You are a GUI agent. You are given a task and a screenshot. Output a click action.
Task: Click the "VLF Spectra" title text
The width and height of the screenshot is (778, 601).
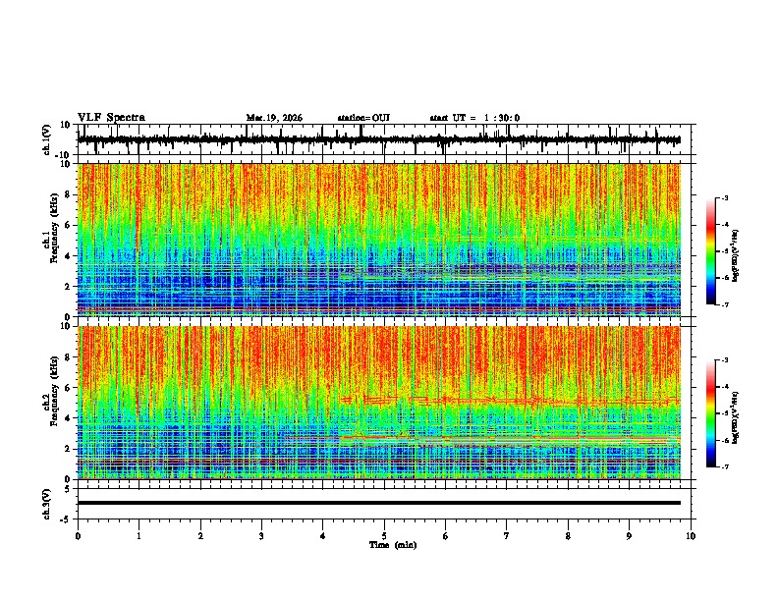[x=111, y=118]
